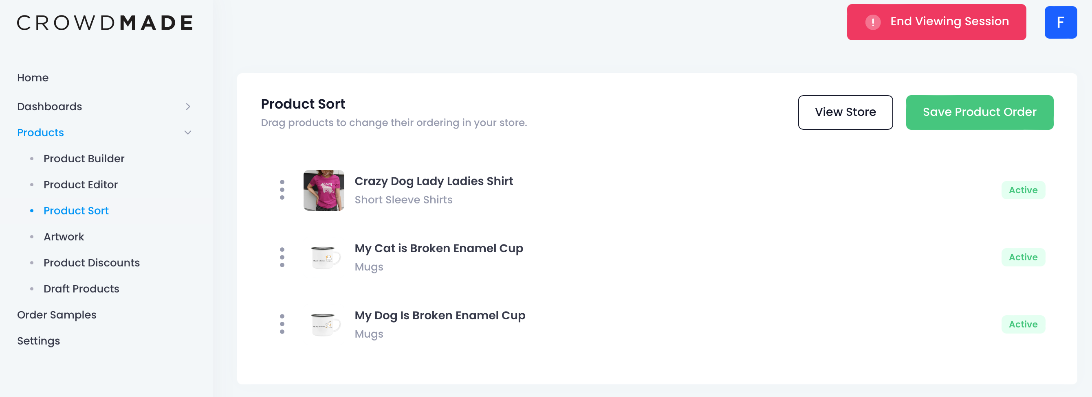Open Order Samples from sidebar

(x=57, y=315)
